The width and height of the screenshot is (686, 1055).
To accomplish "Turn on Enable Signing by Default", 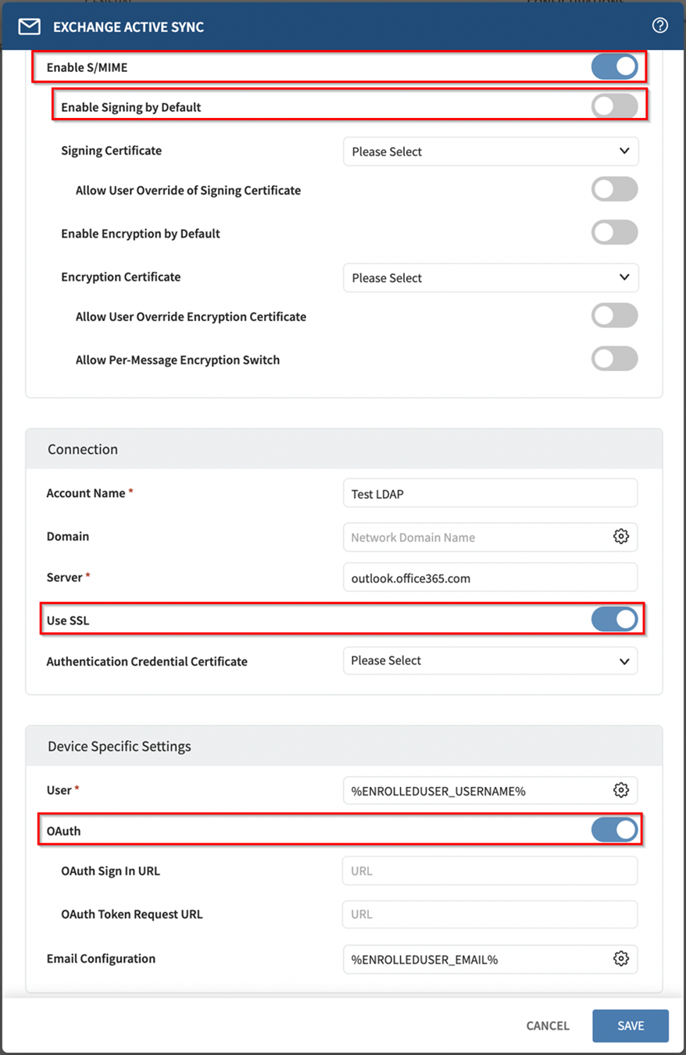I will [614, 107].
